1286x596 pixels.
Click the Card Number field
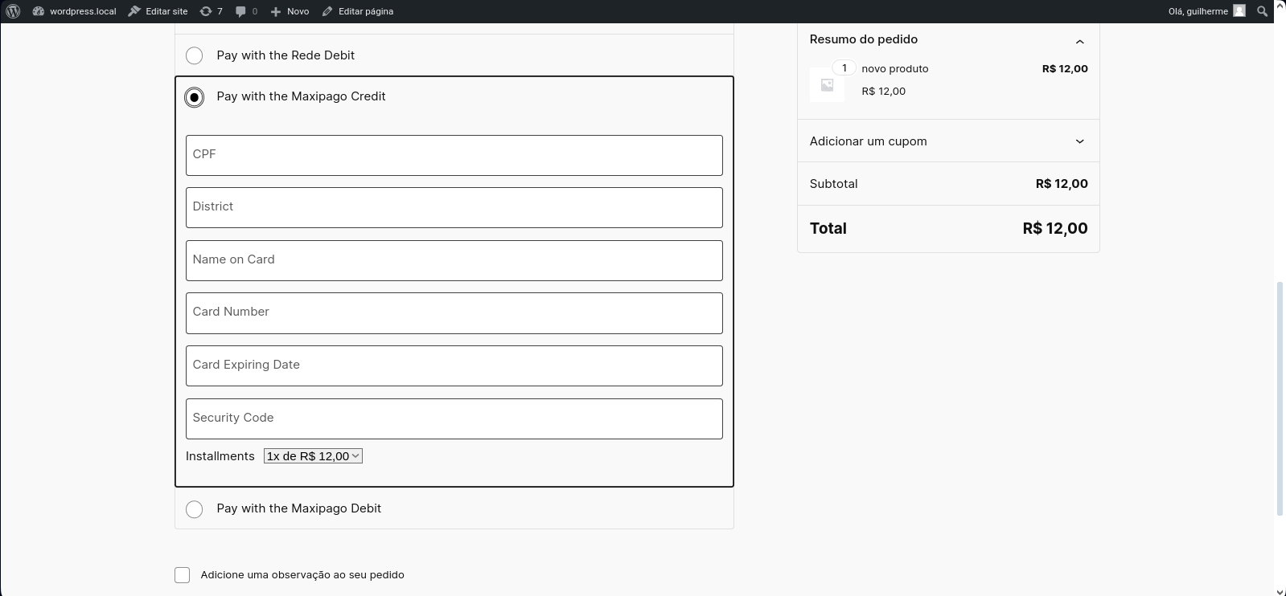coord(454,313)
